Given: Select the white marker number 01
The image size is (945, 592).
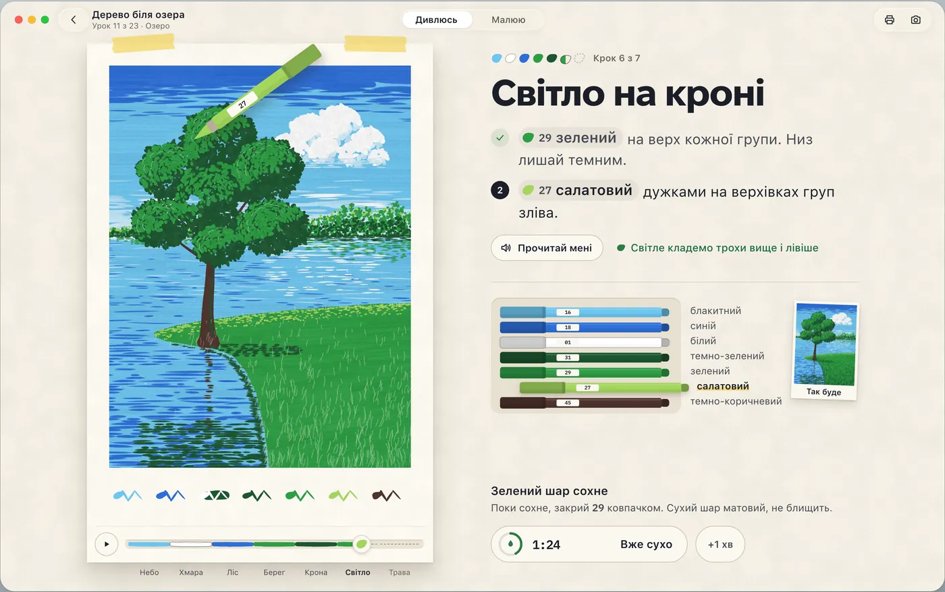Looking at the screenshot, I should click(x=585, y=342).
